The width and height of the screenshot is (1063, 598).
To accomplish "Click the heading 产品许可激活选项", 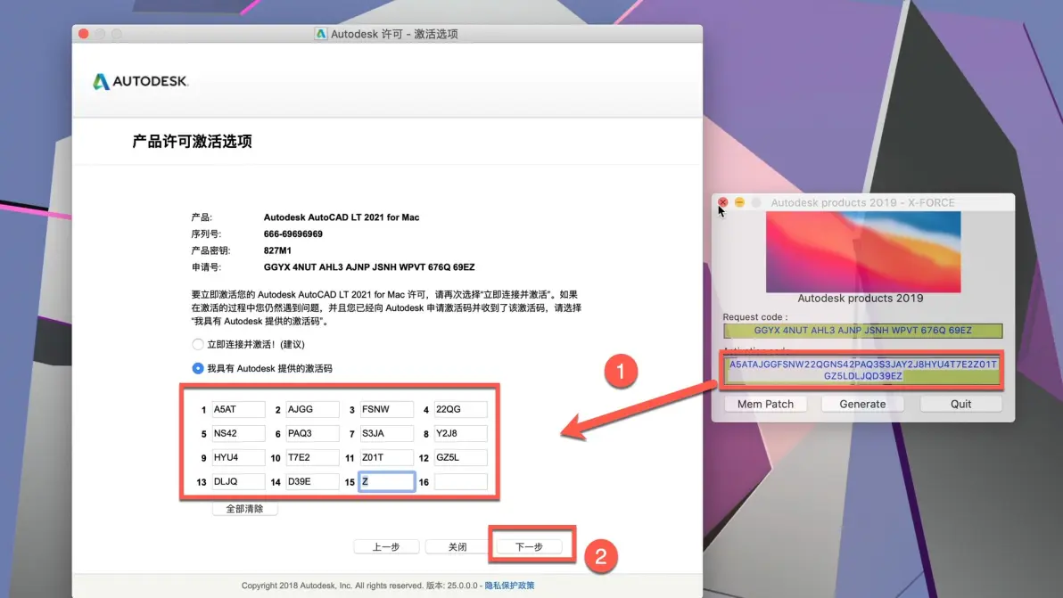I will [x=192, y=142].
